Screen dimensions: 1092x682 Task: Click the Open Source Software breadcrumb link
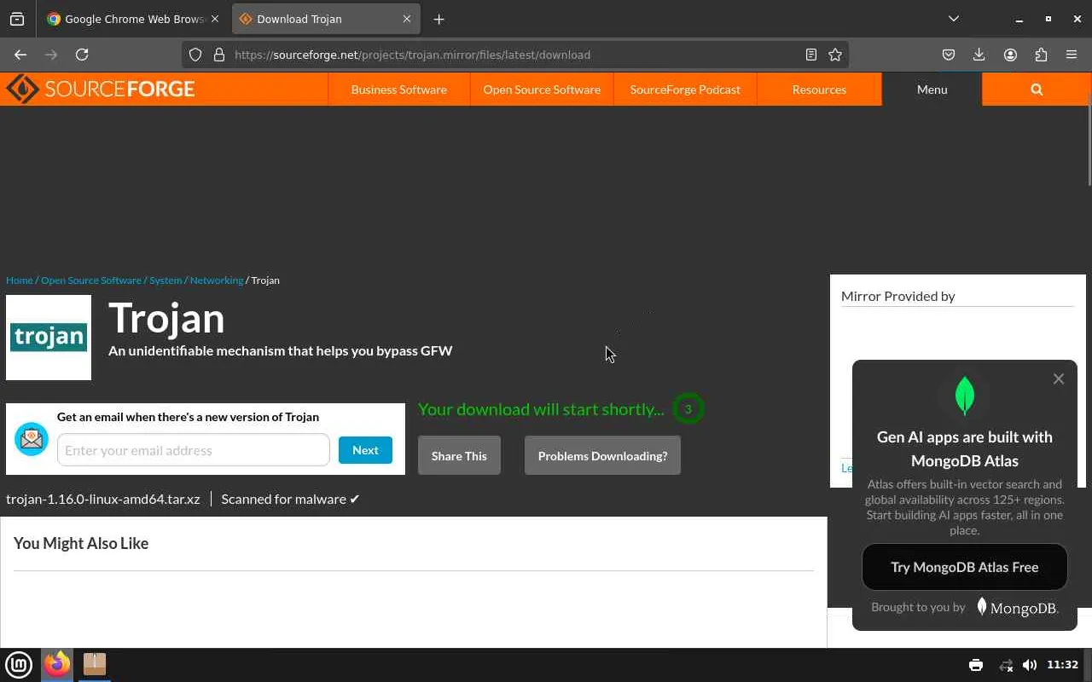[x=91, y=280]
